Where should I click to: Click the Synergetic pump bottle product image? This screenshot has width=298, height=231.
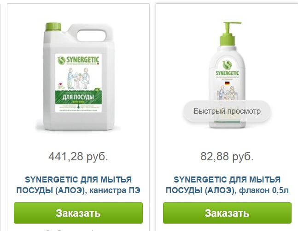227,75
